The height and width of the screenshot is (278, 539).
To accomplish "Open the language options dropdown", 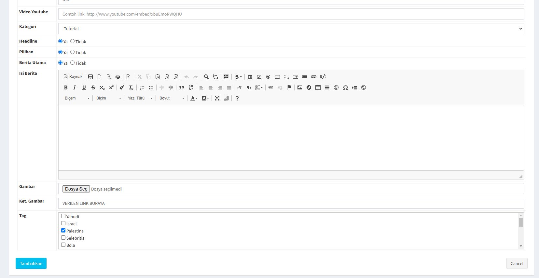I will 259,87.
